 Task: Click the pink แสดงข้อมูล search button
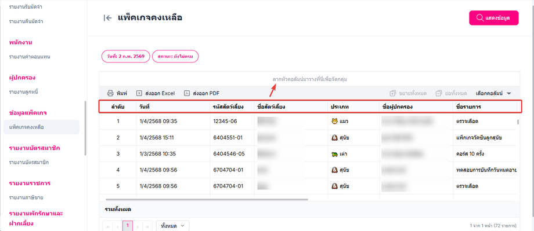(x=494, y=18)
